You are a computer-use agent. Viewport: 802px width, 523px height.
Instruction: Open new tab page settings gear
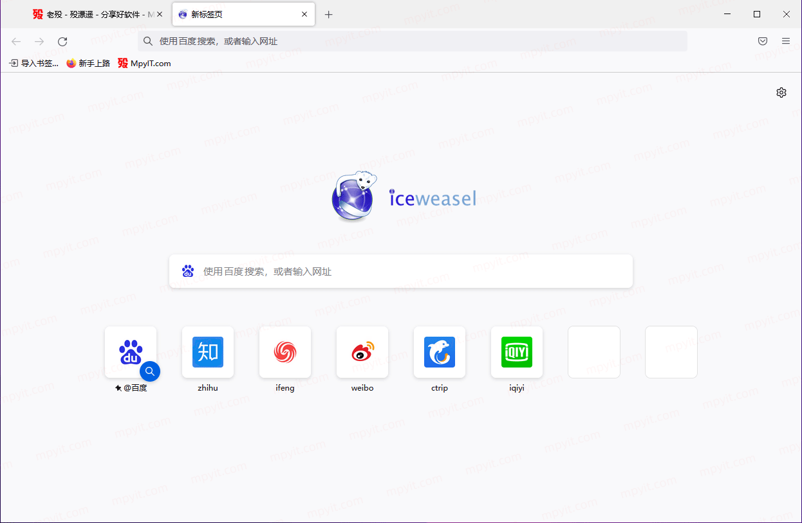pos(781,93)
